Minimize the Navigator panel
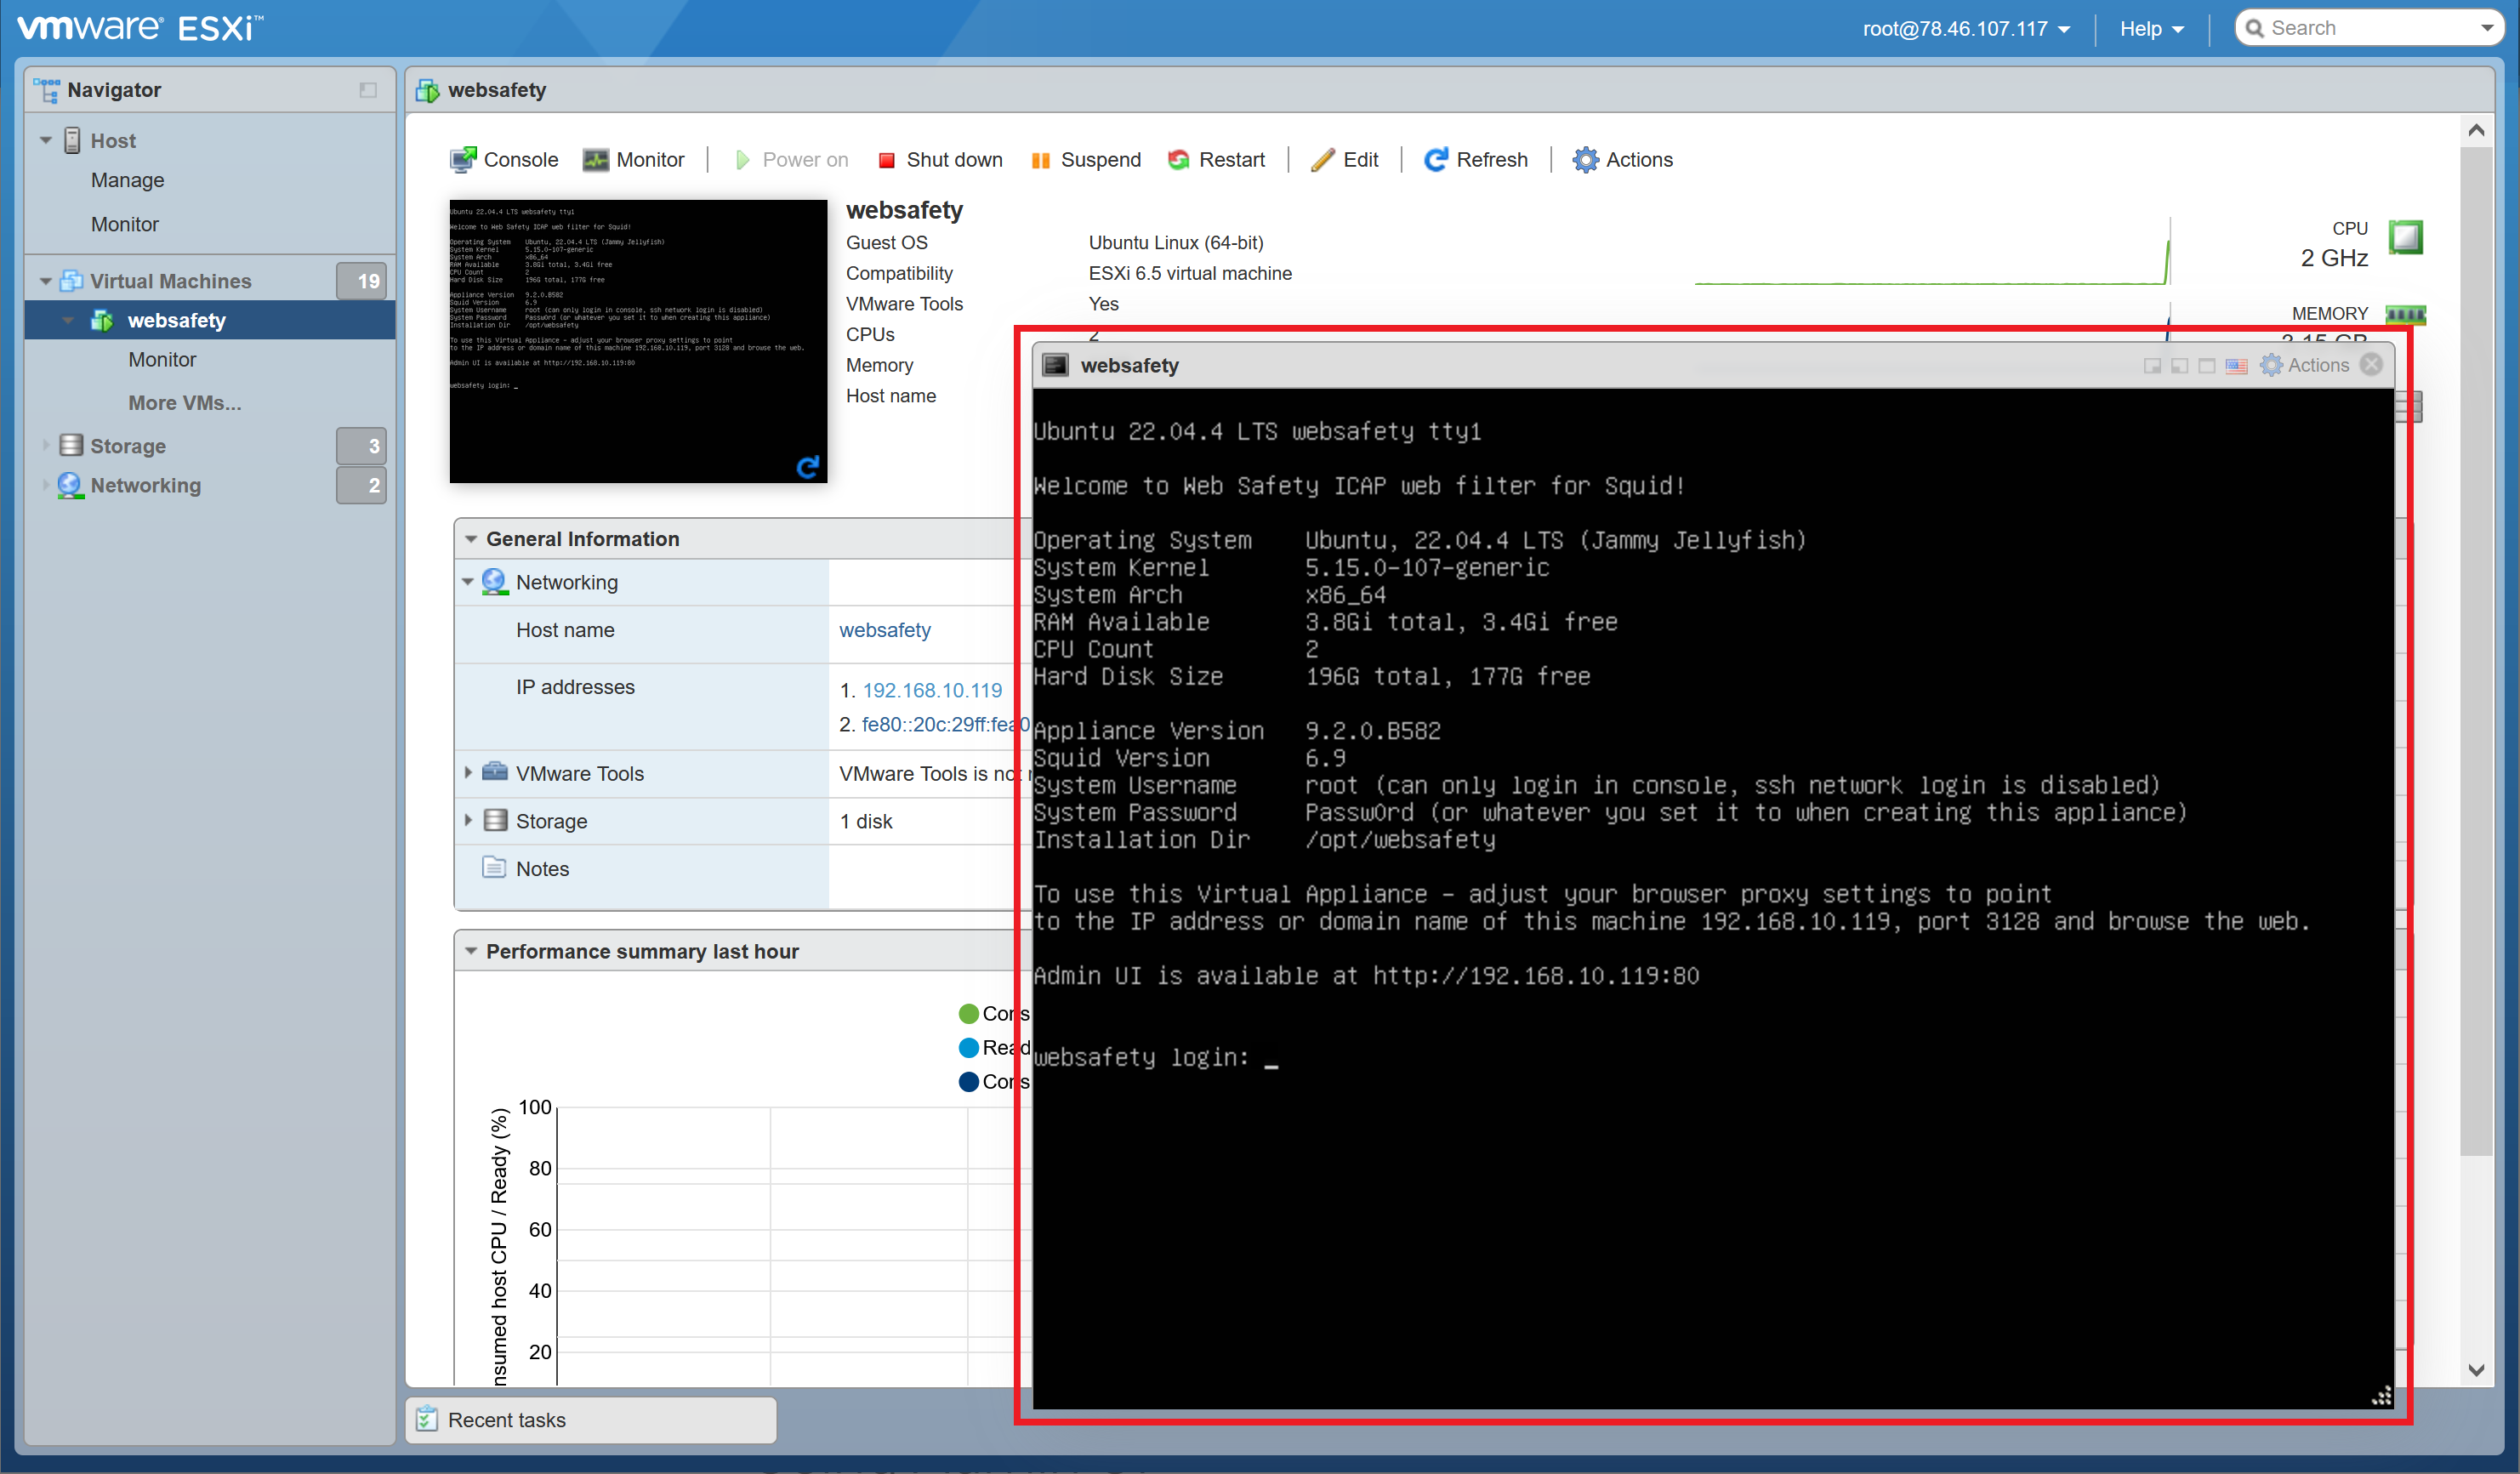 click(x=368, y=90)
